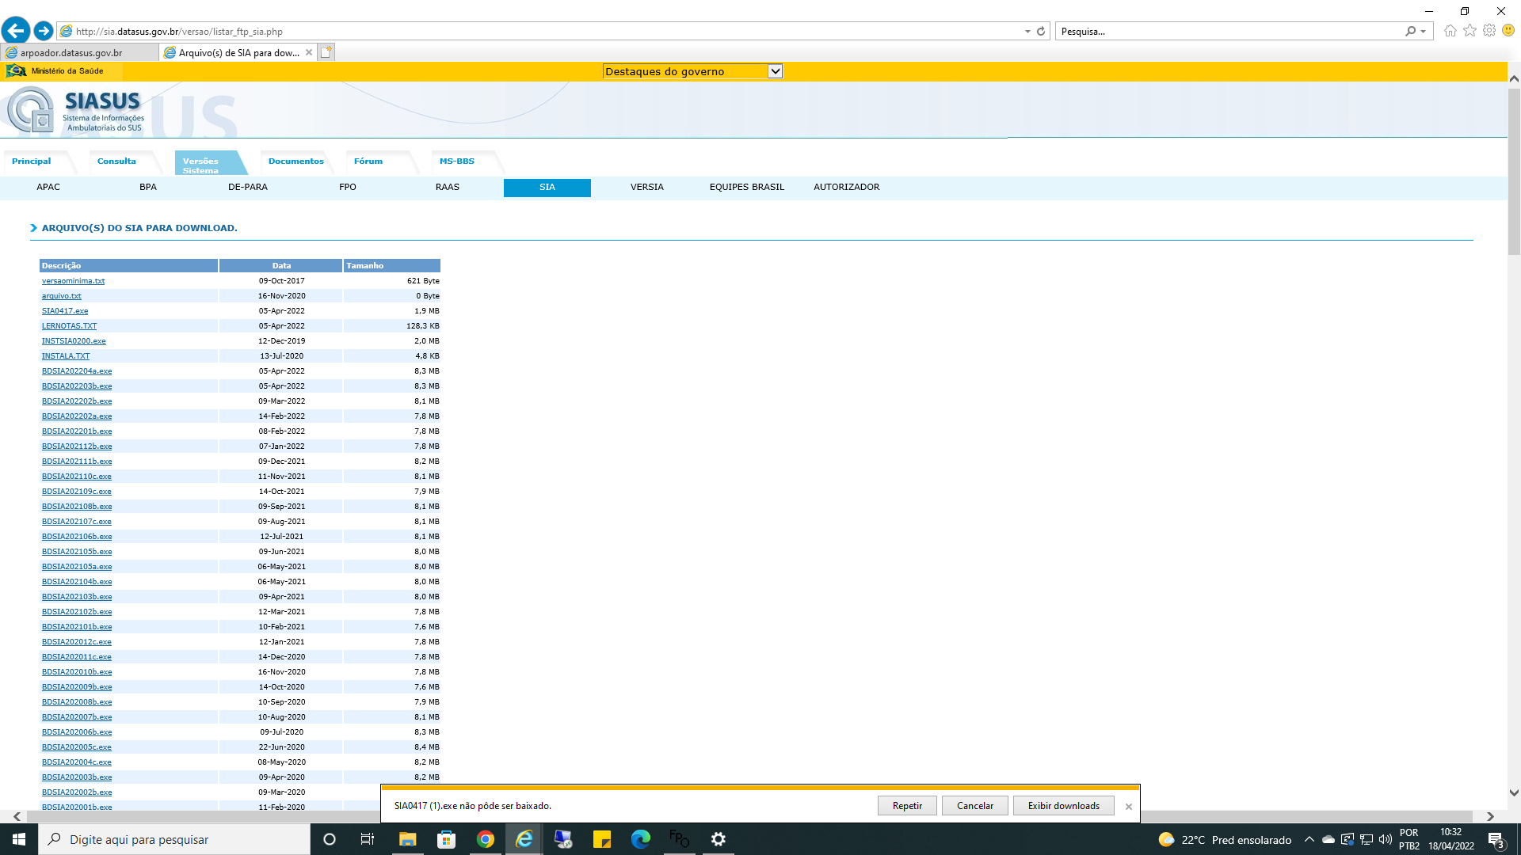Screen dimensions: 1521x855
Task: Open the notifications icon showing 3
Action: tap(1497, 839)
